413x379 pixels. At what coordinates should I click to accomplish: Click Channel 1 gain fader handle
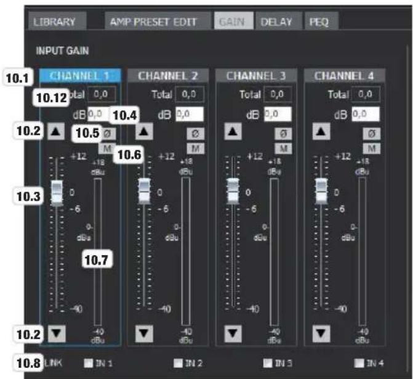(x=57, y=193)
